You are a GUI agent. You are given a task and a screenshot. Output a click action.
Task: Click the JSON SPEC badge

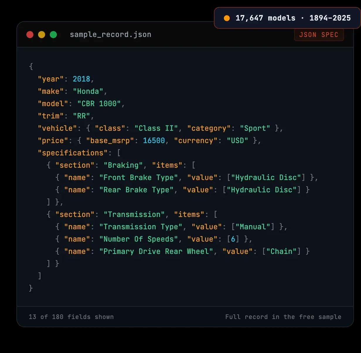coord(319,35)
